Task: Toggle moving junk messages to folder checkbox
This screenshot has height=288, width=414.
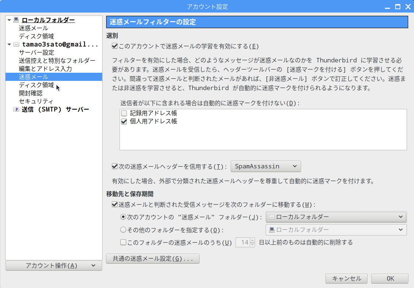Action: (x=115, y=204)
